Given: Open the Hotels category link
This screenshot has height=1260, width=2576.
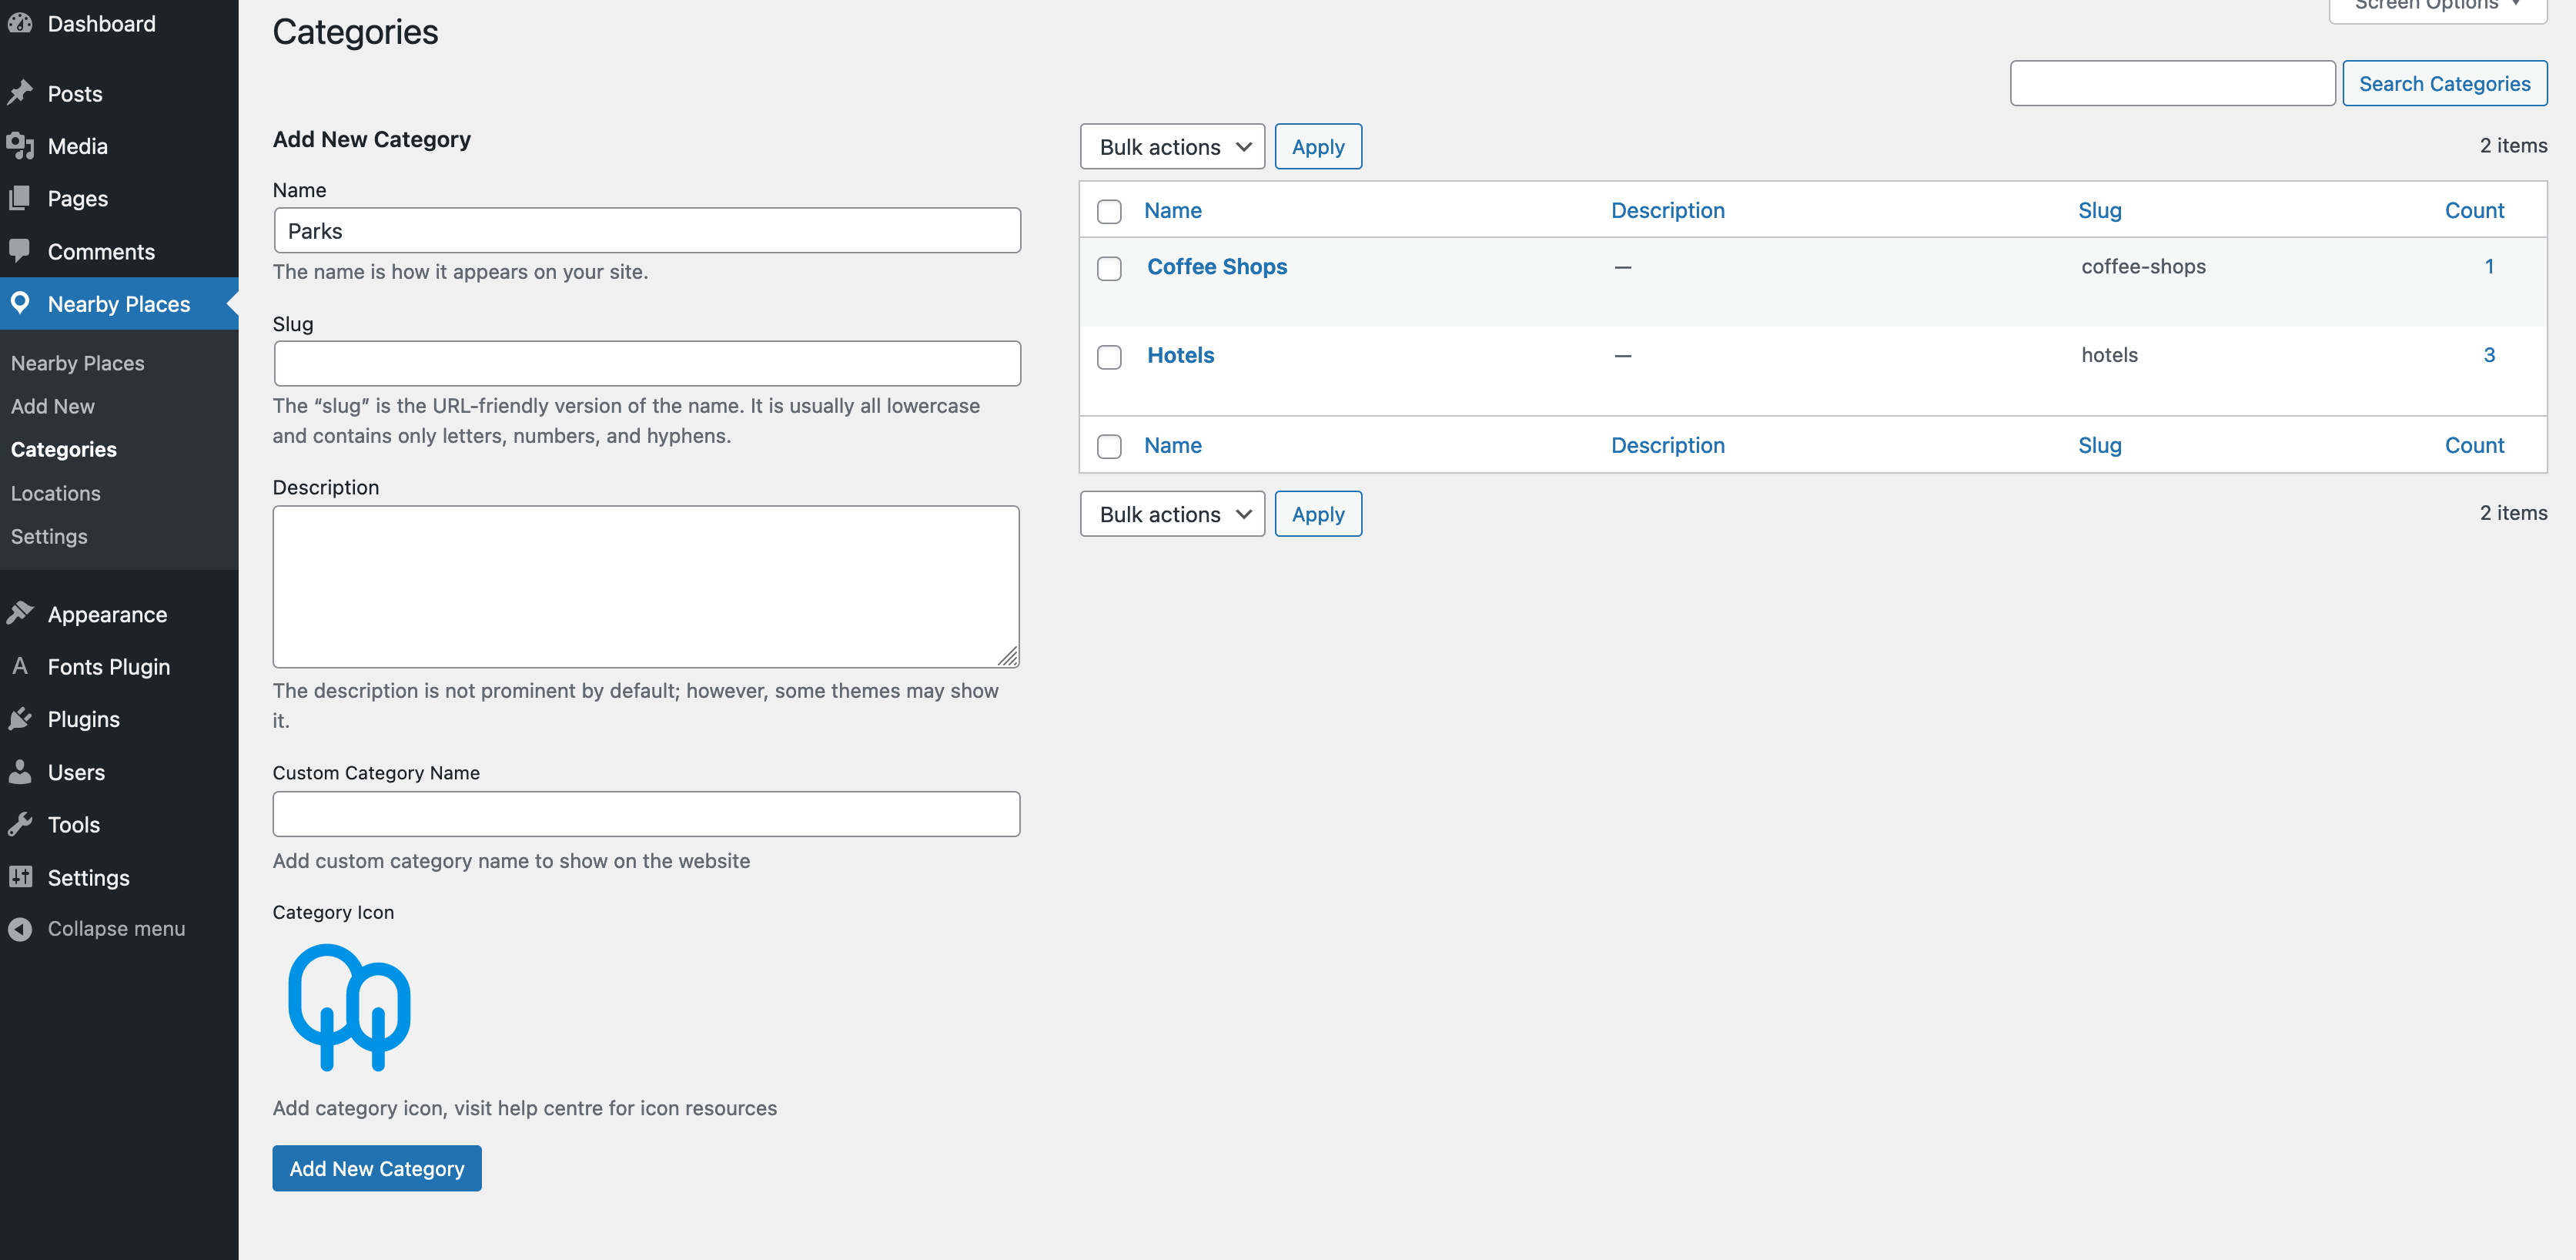Looking at the screenshot, I should (1180, 355).
